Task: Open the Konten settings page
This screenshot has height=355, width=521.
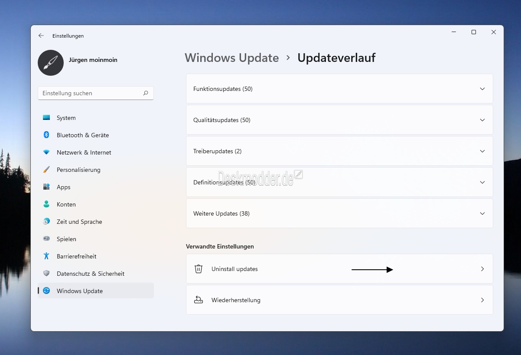Action: click(x=96, y=204)
